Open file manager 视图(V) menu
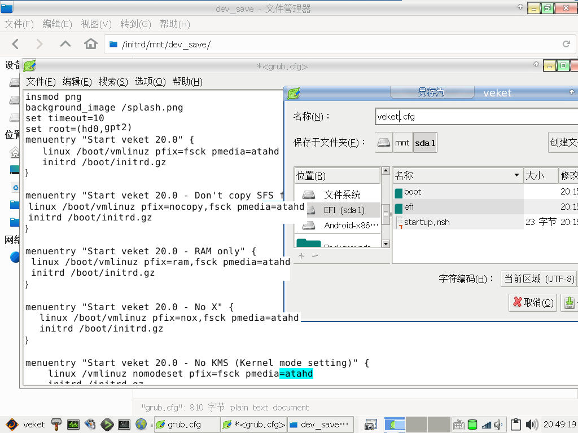 96,24
